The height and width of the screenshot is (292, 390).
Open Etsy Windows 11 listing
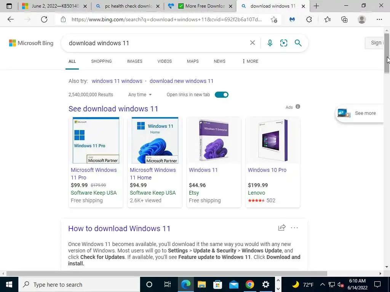pos(203,170)
